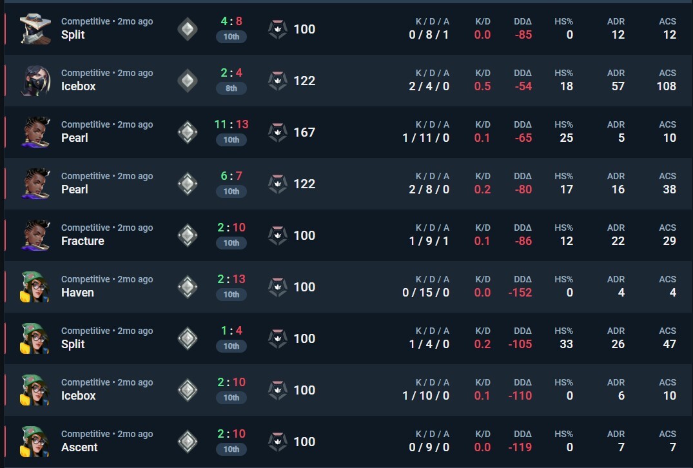The image size is (693, 468).
Task: Click the 10th placement badge on the Ascent match
Action: point(231,449)
